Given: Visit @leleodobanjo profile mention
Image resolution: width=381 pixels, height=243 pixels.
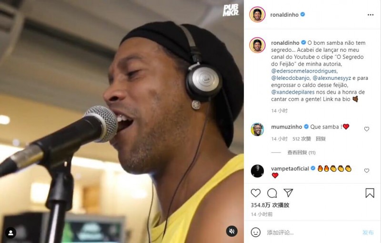Looking at the screenshot, I should (x=291, y=78).
